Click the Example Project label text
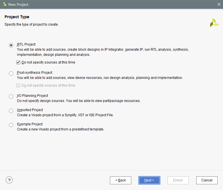The image size is (223, 190). [30, 124]
